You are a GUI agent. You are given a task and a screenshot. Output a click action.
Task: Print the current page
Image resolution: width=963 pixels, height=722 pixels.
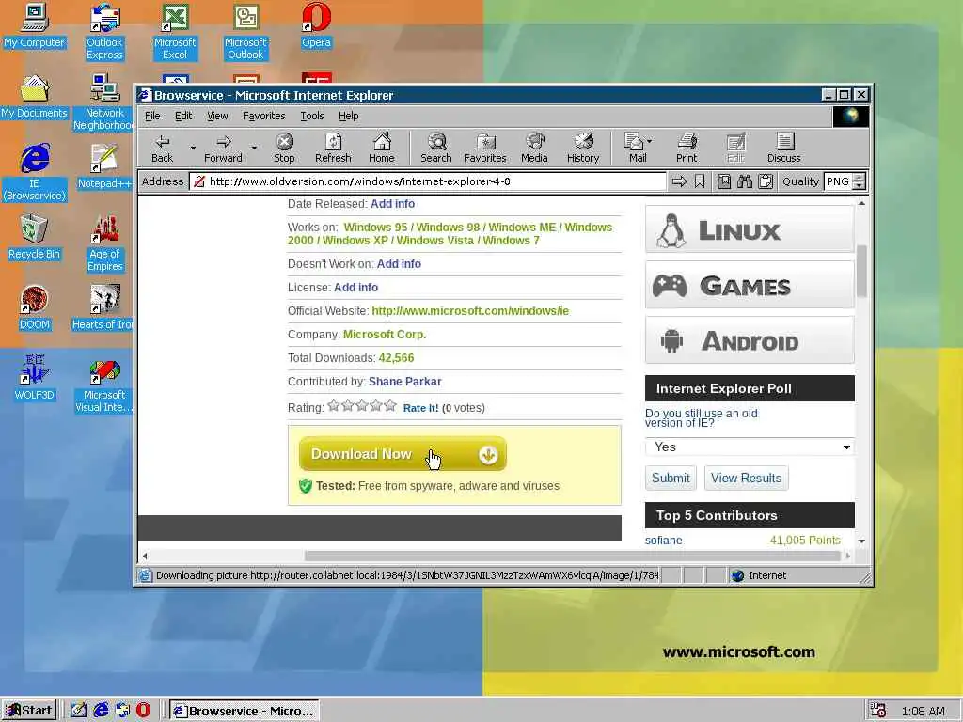tap(687, 149)
